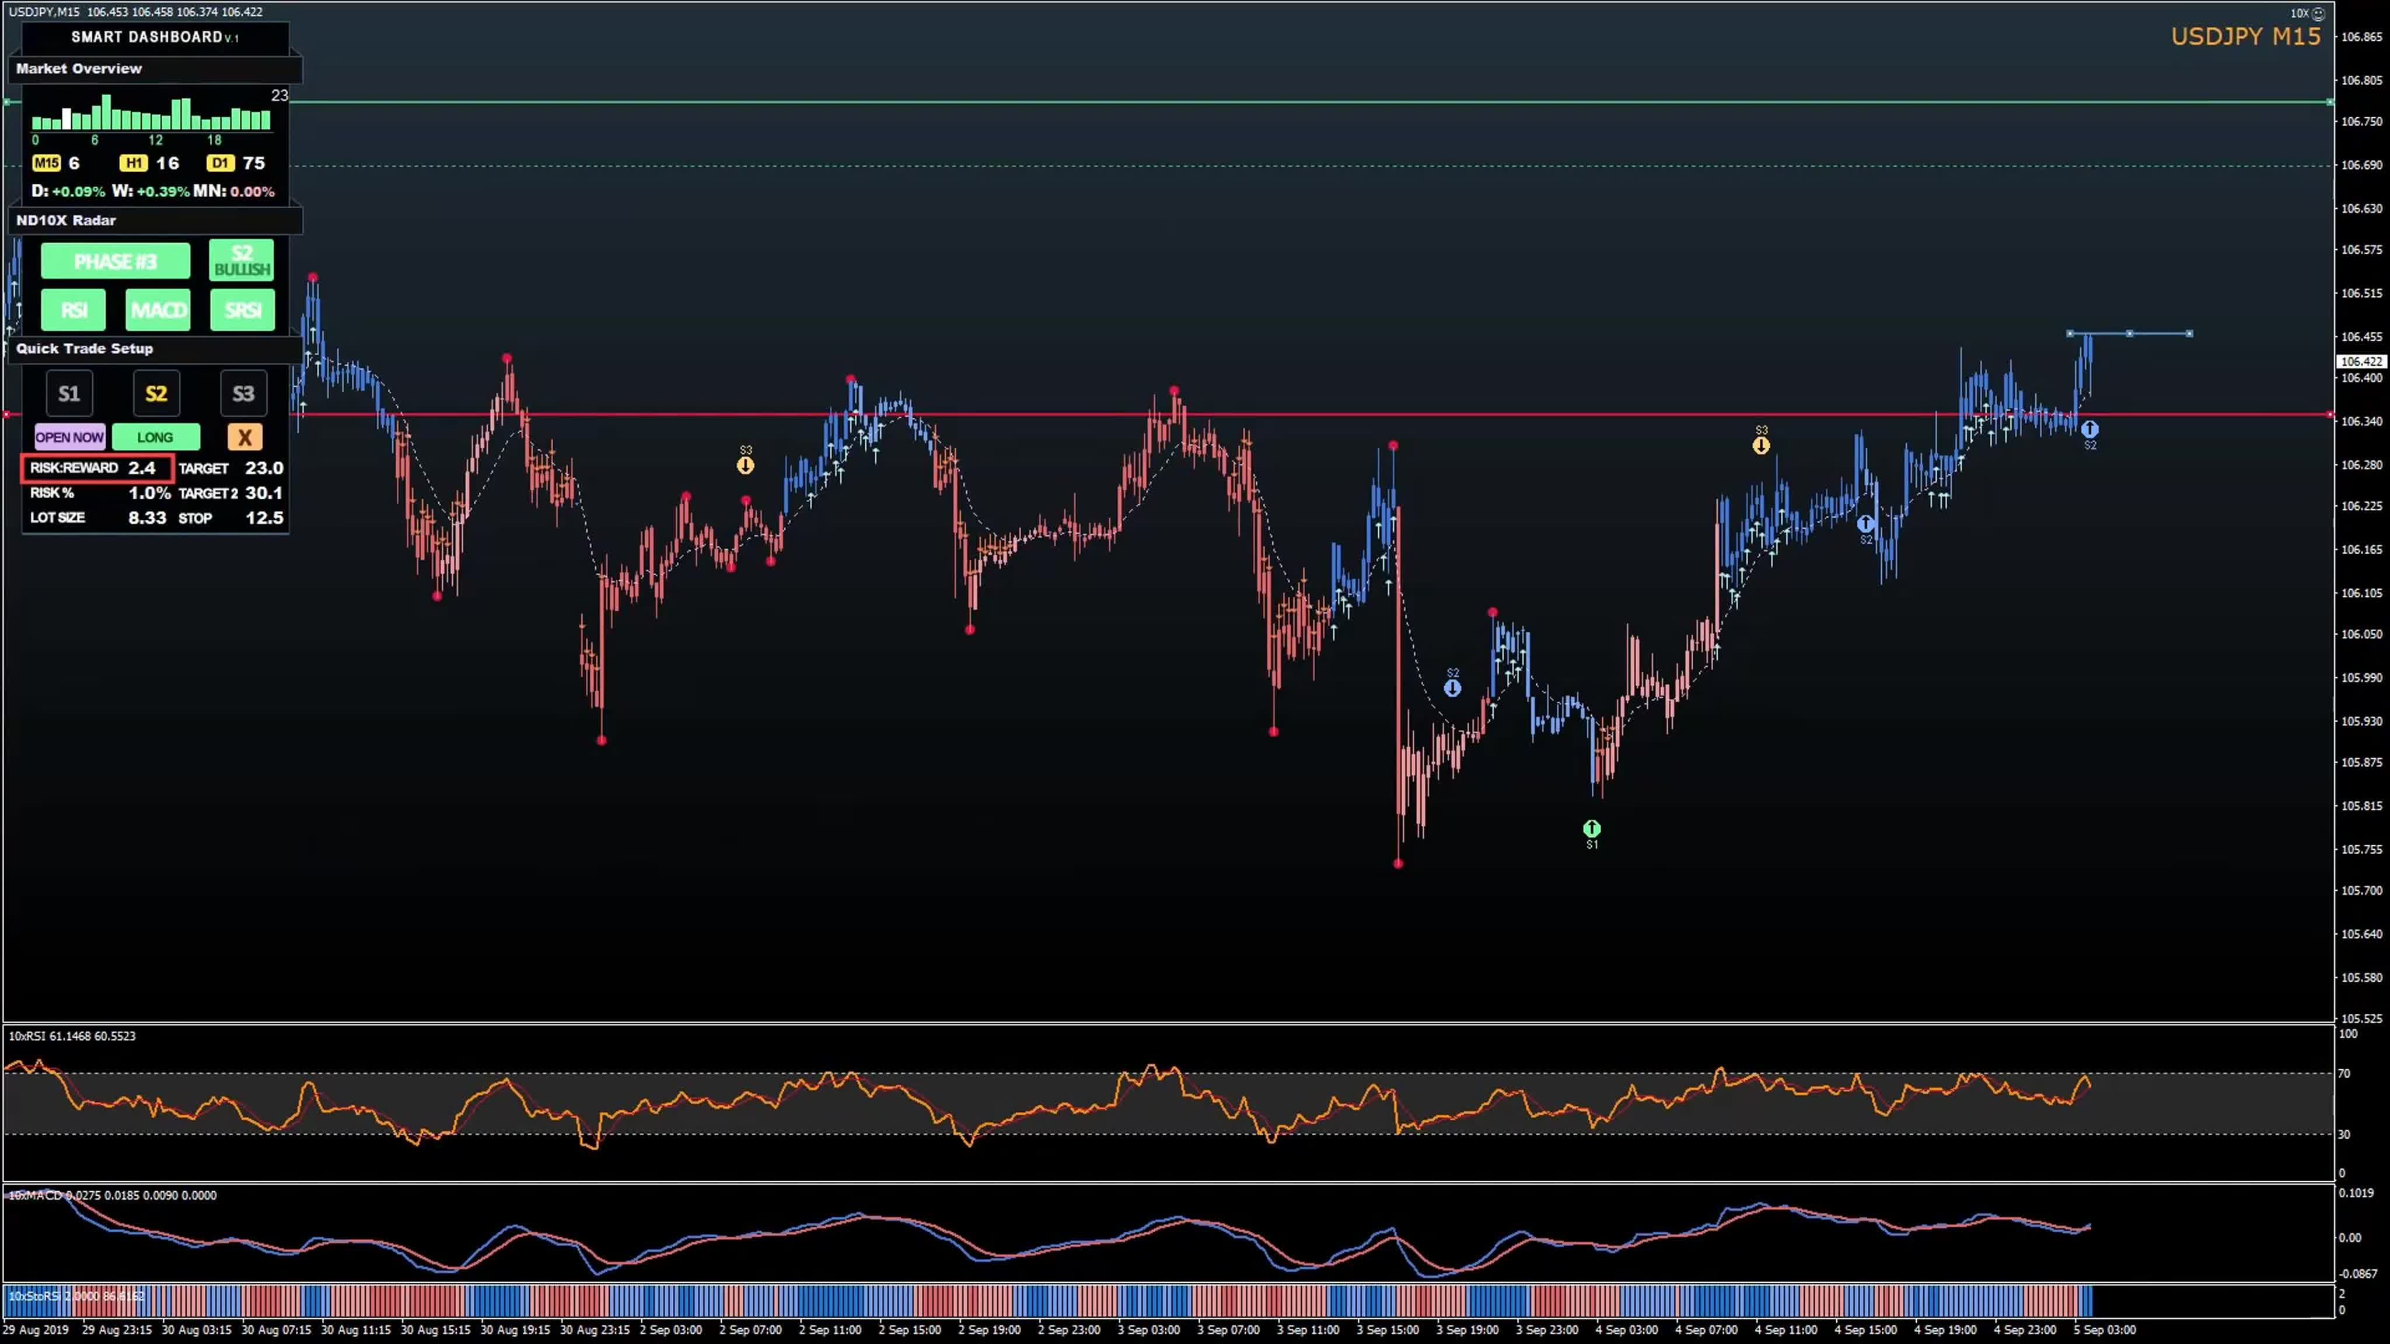
Task: Click the orange X cancel button
Action: tap(245, 437)
